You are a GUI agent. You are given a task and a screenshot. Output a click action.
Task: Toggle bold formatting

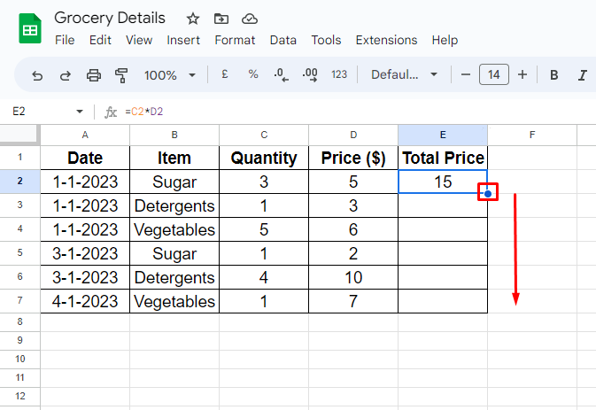coord(554,75)
